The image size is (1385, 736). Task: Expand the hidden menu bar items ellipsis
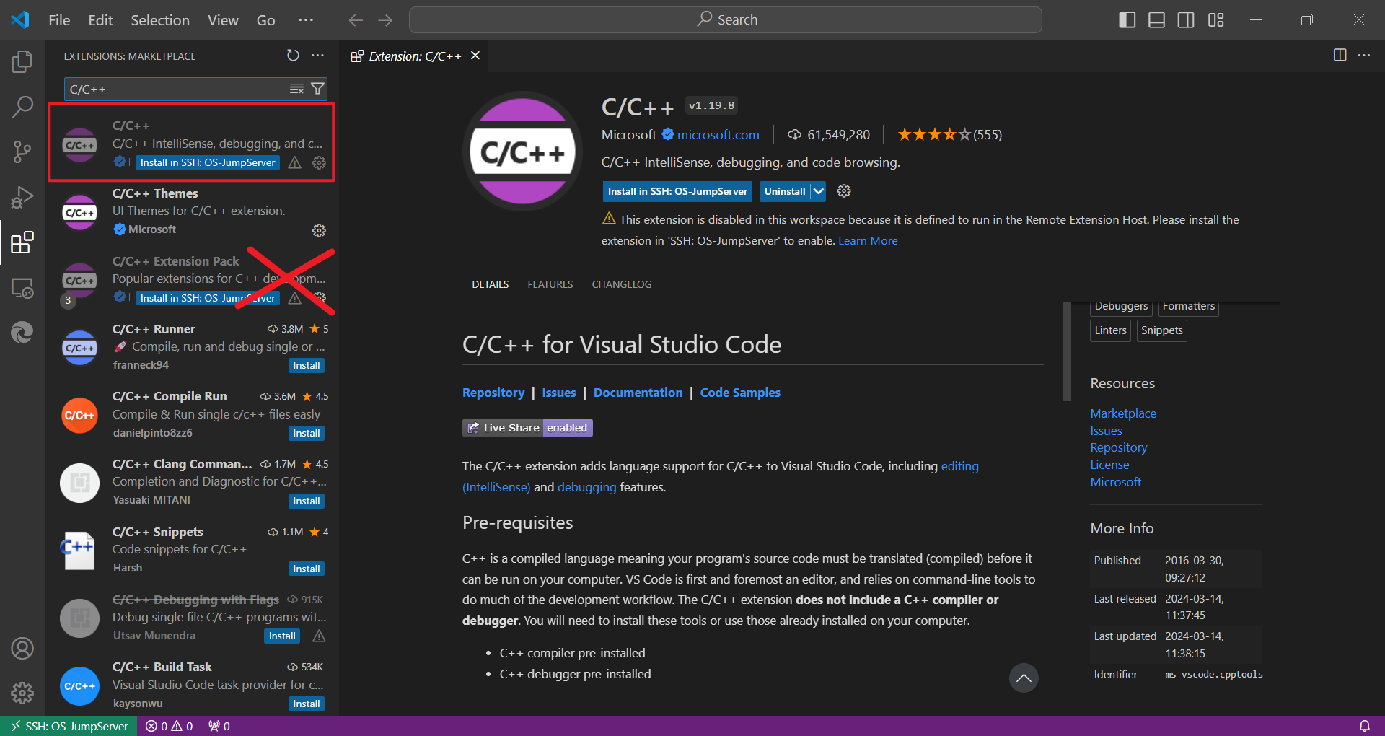point(306,20)
